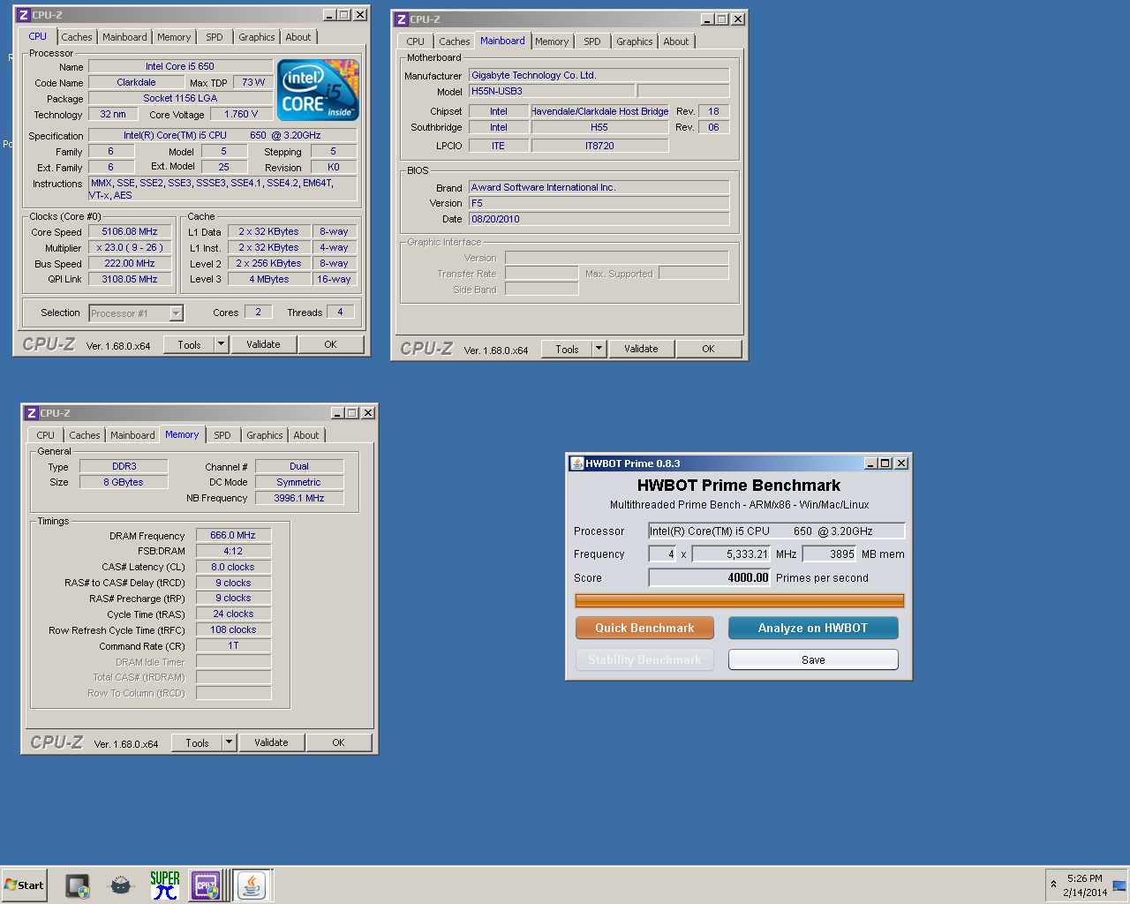Click OK in the CPU window
1130x904 pixels.
pos(330,344)
